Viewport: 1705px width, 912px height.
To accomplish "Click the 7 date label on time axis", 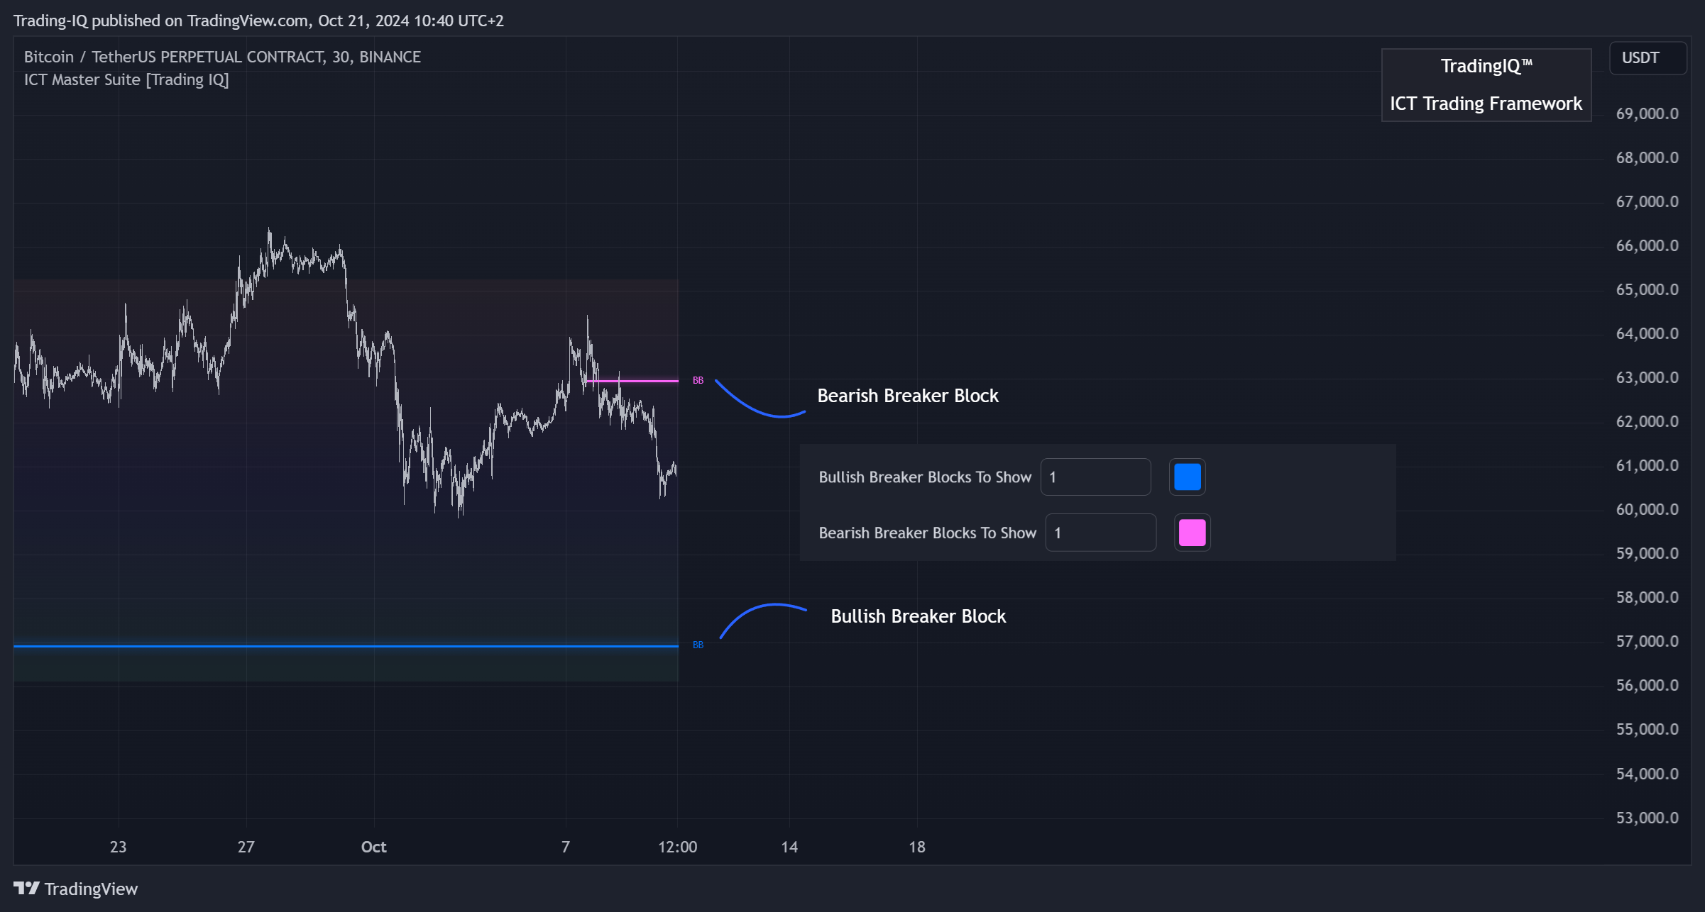I will click(566, 847).
